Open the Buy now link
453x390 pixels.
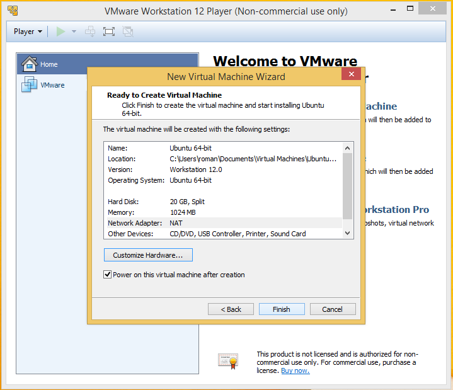[x=295, y=370]
